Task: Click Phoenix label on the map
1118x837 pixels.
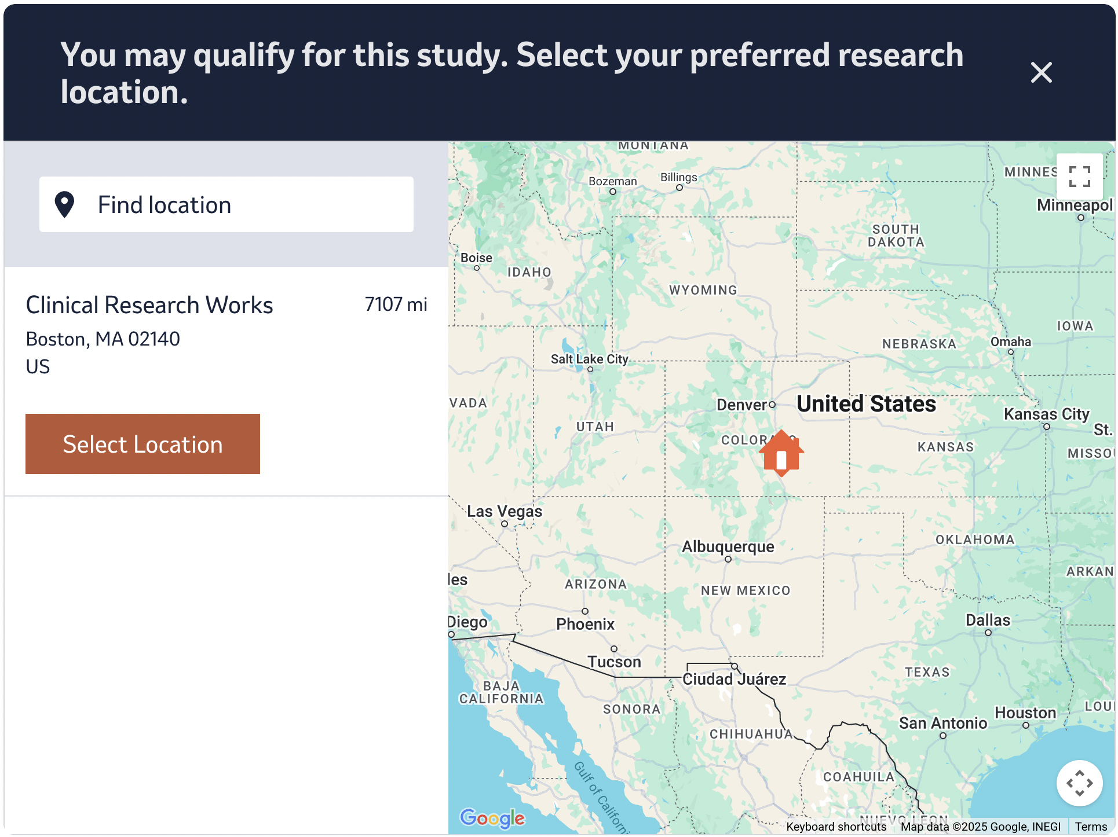Action: [585, 624]
